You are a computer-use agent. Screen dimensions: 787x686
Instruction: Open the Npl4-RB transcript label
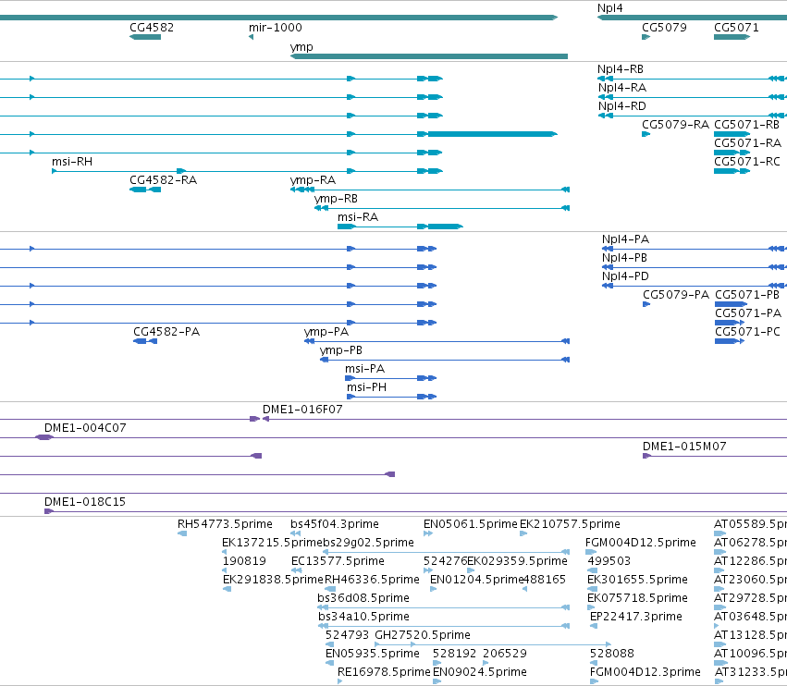point(621,69)
